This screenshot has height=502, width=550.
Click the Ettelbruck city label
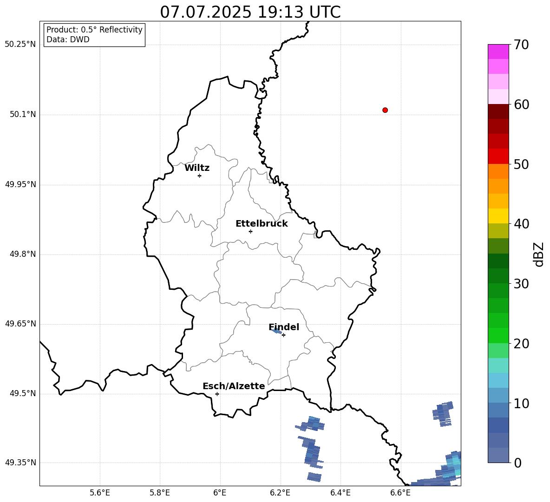tap(262, 224)
